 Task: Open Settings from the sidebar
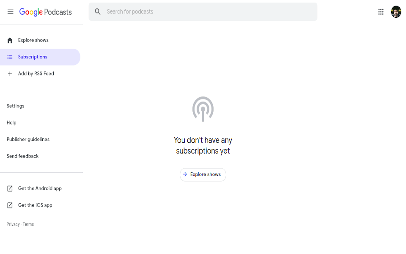[16, 106]
